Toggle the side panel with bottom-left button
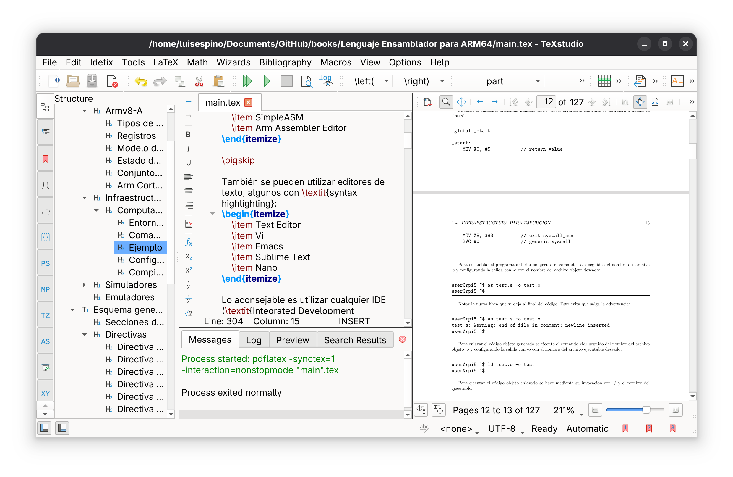Viewport: 733px width, 477px height. (45, 428)
